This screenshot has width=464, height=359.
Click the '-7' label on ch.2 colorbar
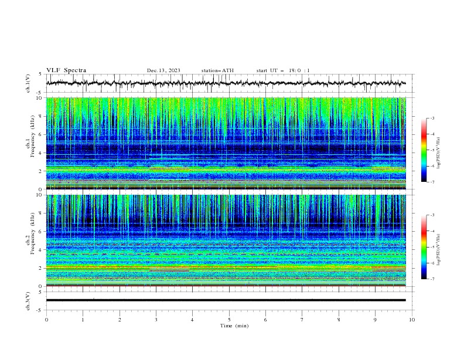coord(432,279)
